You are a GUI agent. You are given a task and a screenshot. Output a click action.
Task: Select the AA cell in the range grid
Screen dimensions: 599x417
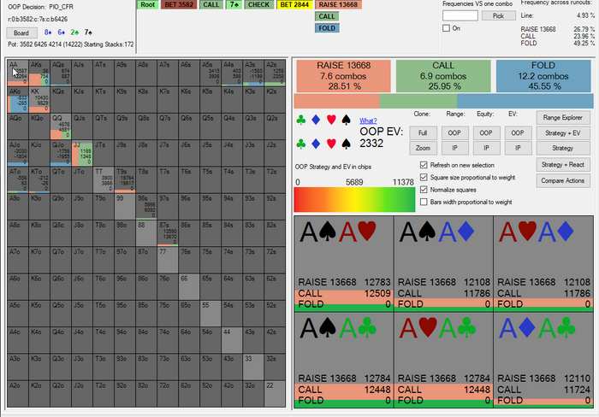18,73
